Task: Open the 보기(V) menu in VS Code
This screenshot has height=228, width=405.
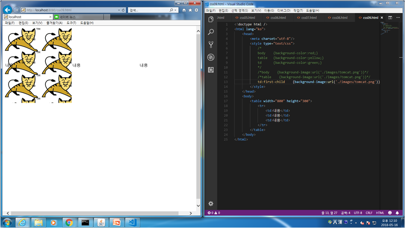Action: coord(256,11)
